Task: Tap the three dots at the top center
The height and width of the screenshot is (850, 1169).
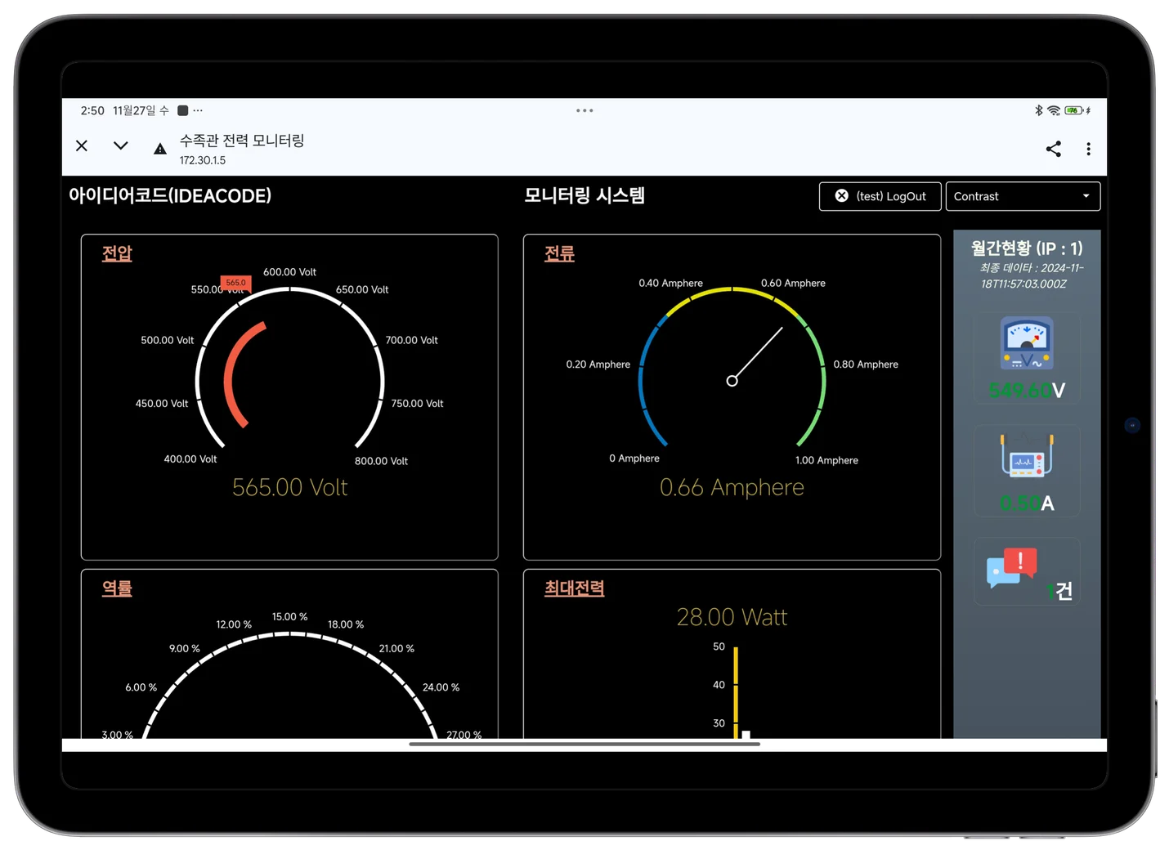Action: (x=584, y=110)
